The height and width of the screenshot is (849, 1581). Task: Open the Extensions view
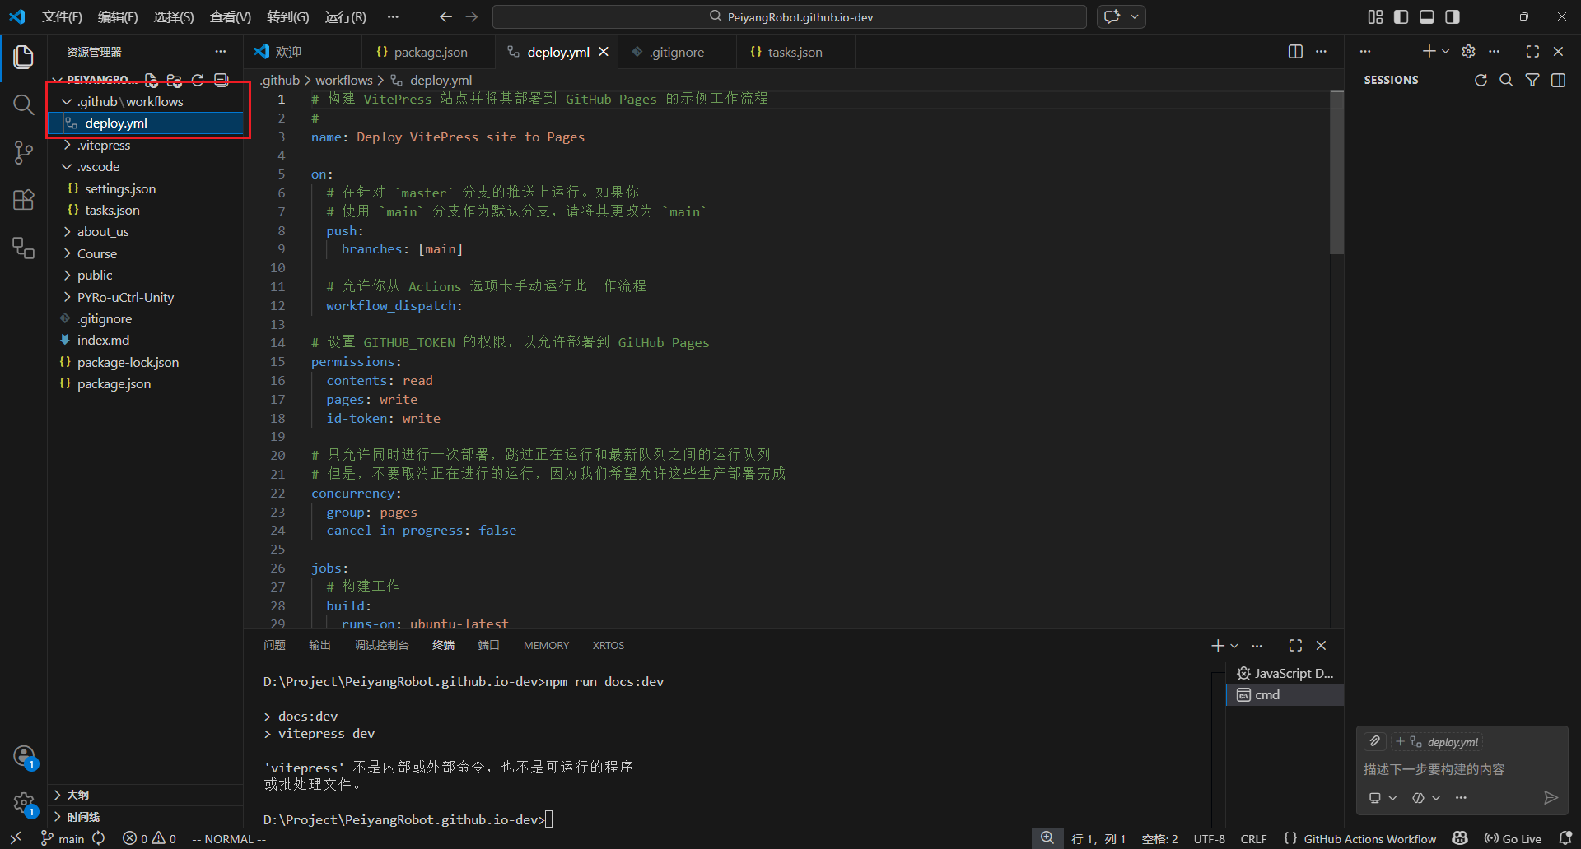tap(23, 200)
